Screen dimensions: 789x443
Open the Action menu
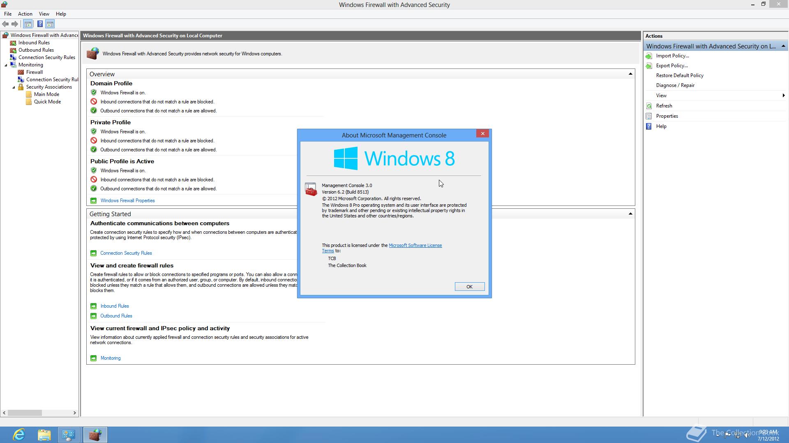25,14
